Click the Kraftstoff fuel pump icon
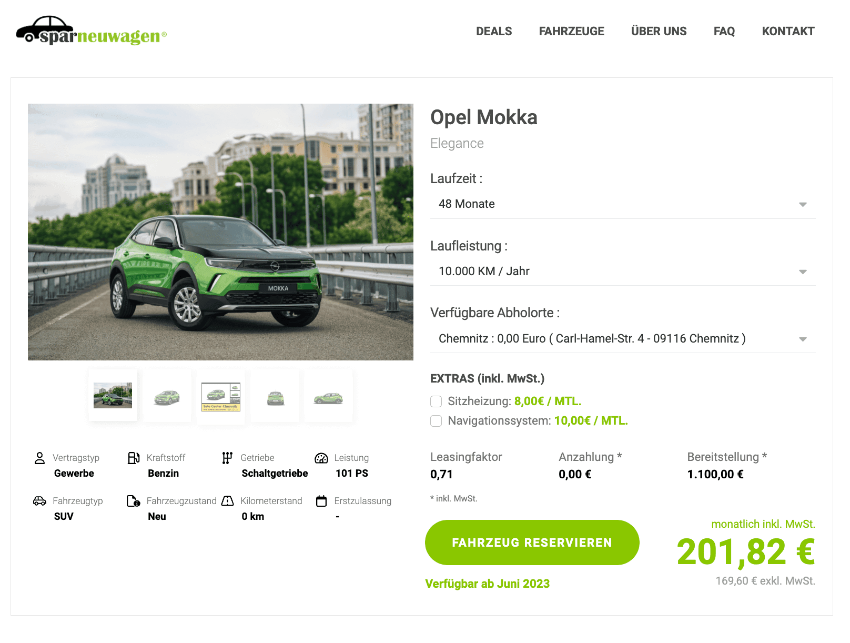The height and width of the screenshot is (643, 850). coord(134,458)
